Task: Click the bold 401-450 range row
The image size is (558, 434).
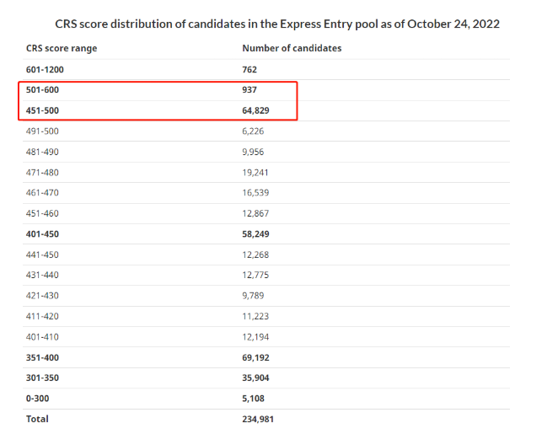Action: 266,234
